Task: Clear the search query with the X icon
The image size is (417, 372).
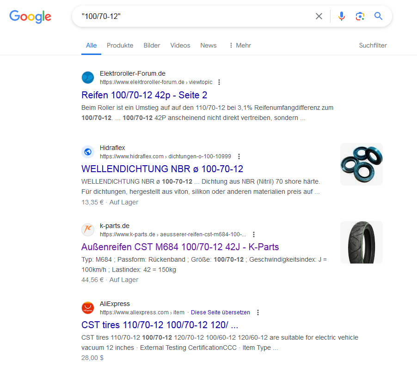Action: pos(319,17)
